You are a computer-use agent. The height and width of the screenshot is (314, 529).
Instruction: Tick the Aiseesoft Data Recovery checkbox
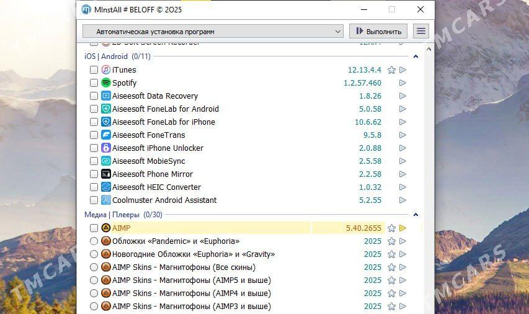[94, 96]
